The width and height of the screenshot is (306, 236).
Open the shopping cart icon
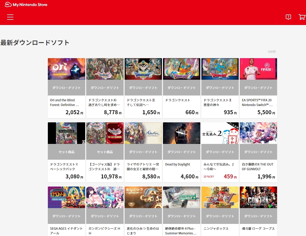click(302, 17)
